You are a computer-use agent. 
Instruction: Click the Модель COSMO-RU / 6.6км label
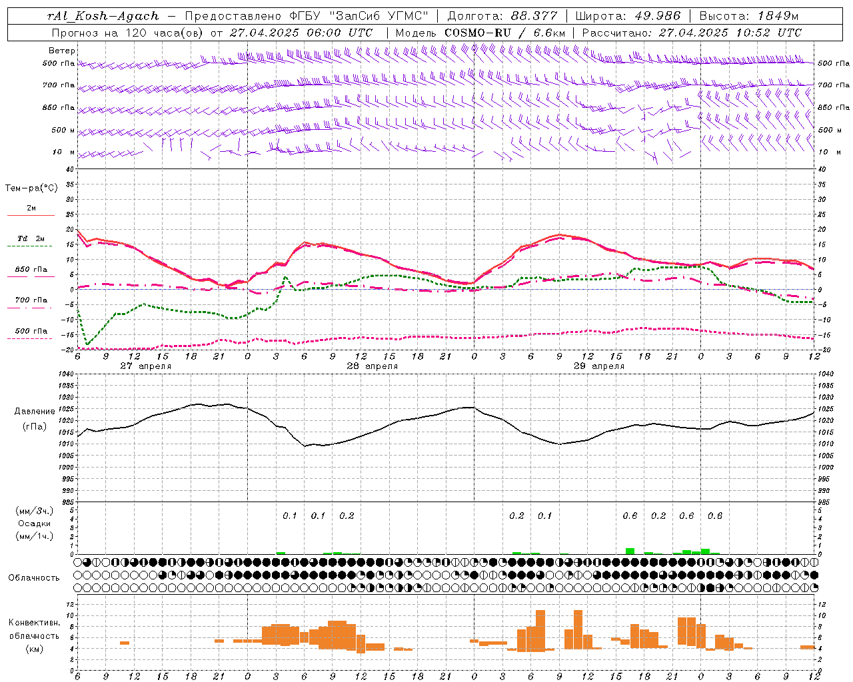[480, 32]
